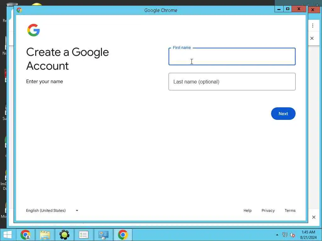Open the Privacy link in the footer
Image resolution: width=322 pixels, height=241 pixels.
(x=268, y=211)
